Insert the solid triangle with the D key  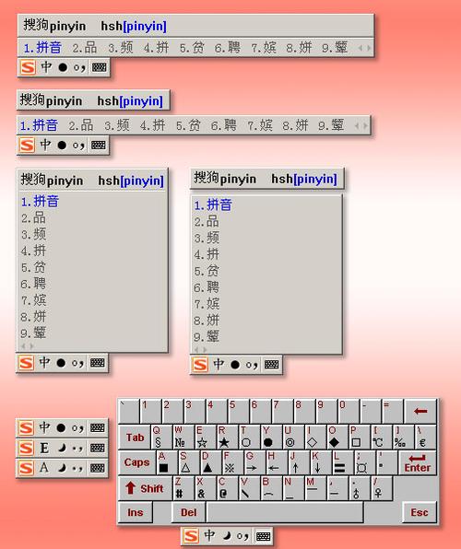click(211, 462)
